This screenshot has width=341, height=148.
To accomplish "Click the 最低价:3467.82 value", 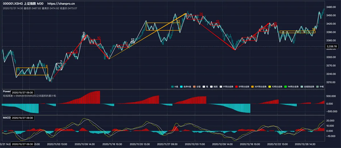I will point(32,8).
